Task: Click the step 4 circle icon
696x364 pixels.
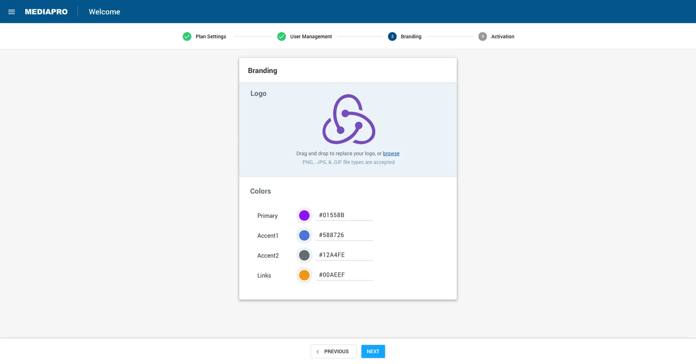Action: pyautogui.click(x=482, y=36)
